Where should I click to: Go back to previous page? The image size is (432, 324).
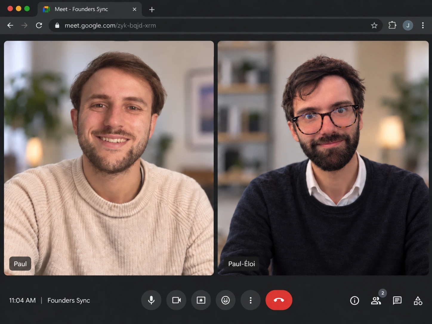pyautogui.click(x=10, y=25)
